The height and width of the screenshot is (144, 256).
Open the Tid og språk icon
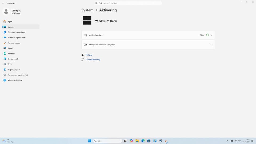[5, 59]
